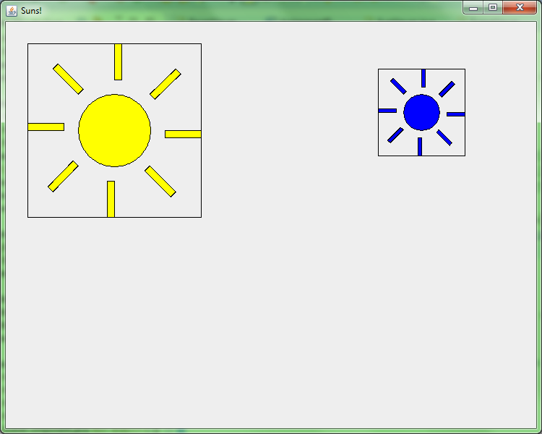Click the yellow sun's left horizontal ray

[46, 127]
